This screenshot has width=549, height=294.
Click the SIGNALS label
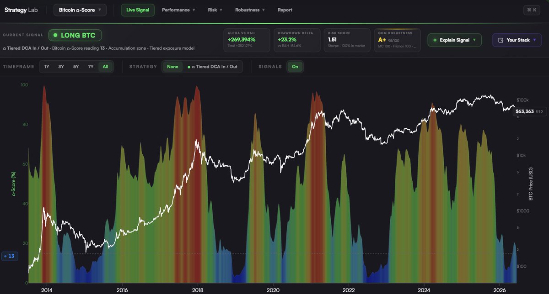tap(270, 67)
